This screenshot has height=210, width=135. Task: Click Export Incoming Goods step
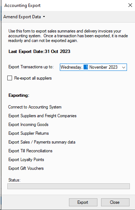pos(28,125)
